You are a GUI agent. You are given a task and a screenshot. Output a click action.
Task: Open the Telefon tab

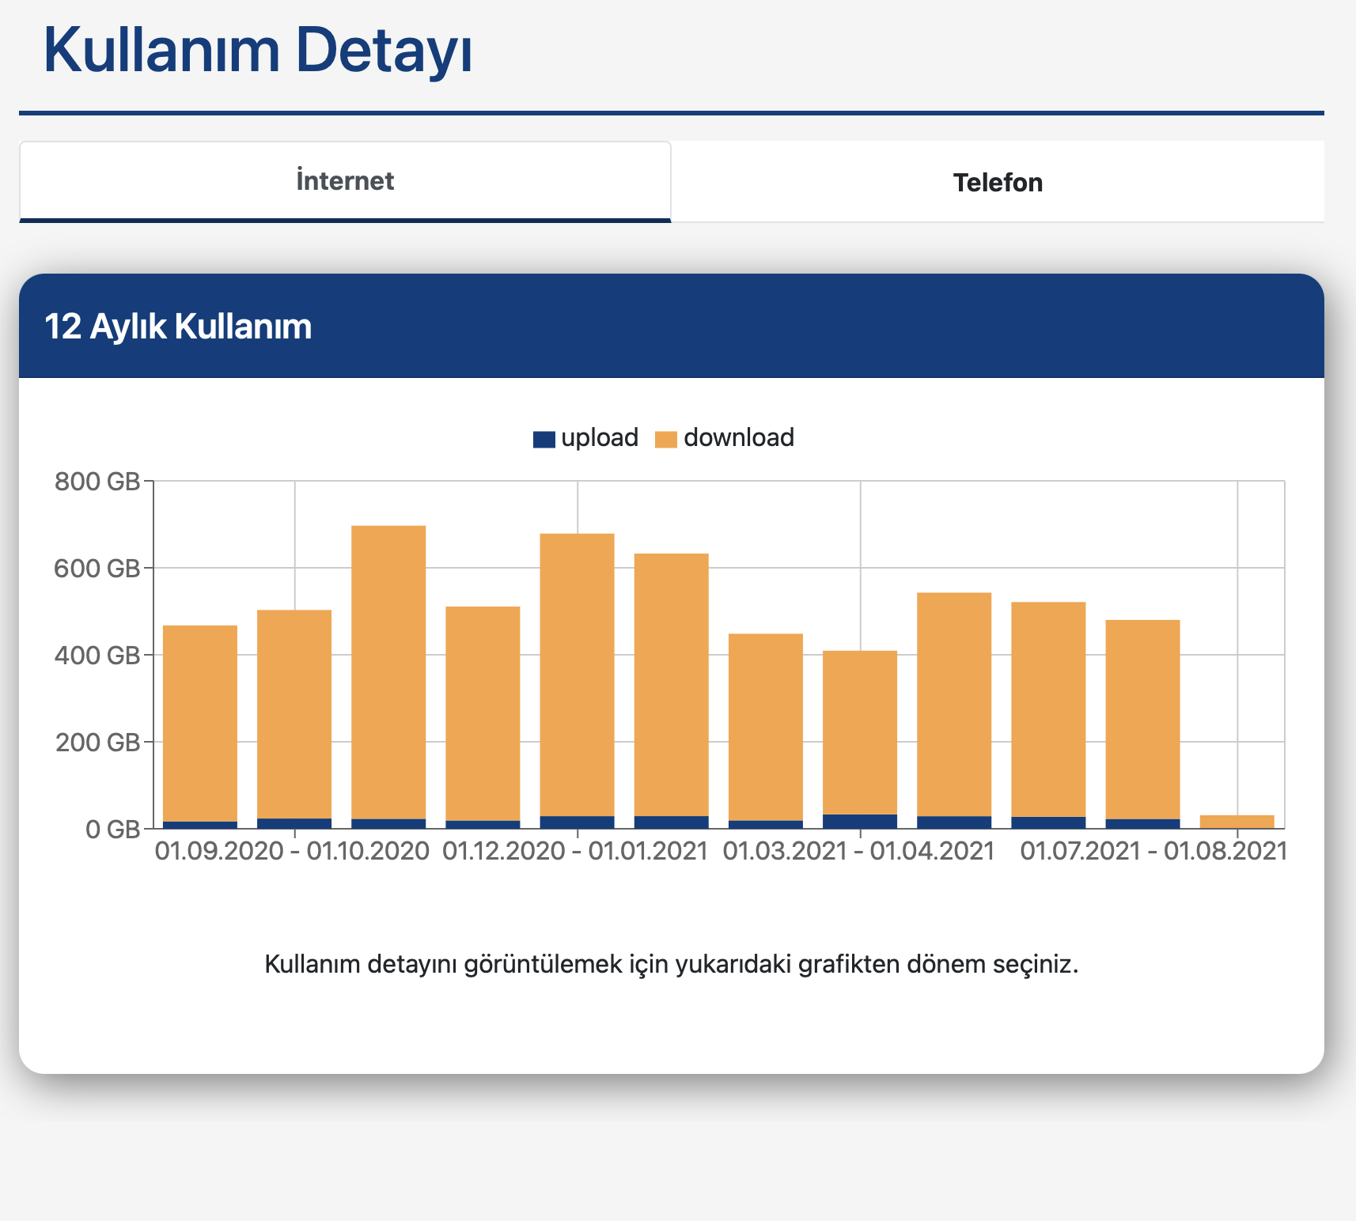click(998, 182)
